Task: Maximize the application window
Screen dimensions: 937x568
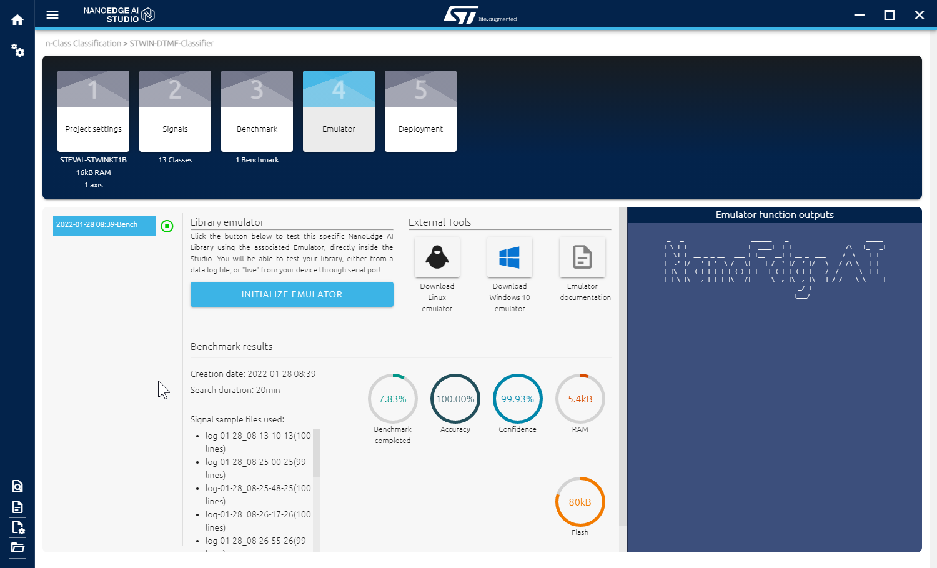Action: (890, 15)
